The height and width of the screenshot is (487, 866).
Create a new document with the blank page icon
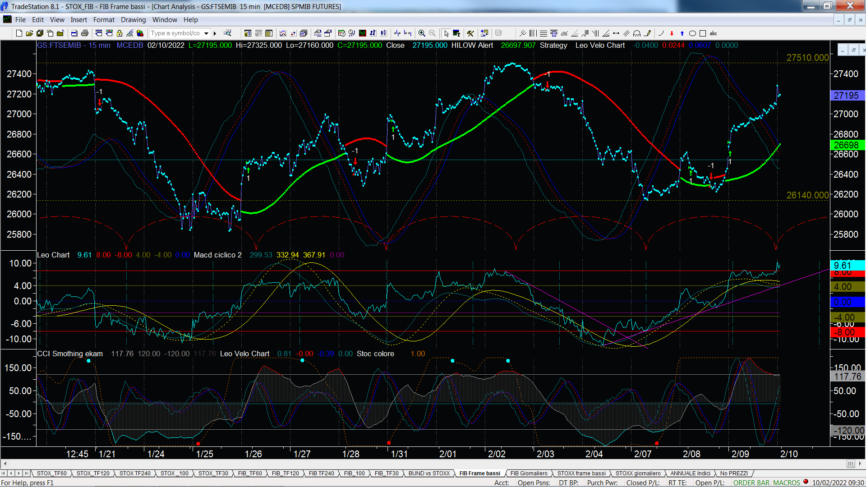(x=19, y=33)
